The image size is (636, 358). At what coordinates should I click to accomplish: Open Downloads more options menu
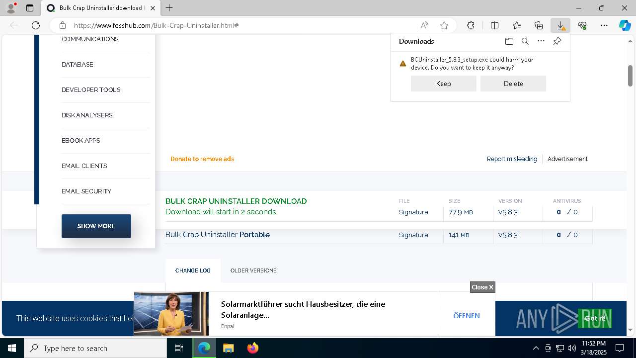[x=541, y=41]
